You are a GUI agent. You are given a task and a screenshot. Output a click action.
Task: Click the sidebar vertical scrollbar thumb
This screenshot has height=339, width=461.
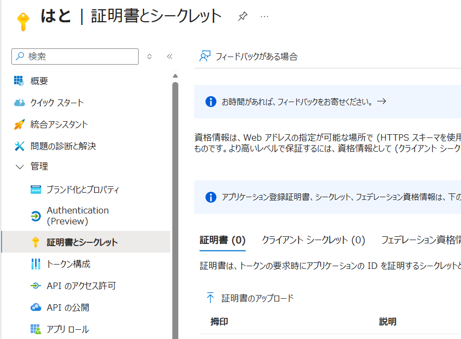(x=175, y=210)
